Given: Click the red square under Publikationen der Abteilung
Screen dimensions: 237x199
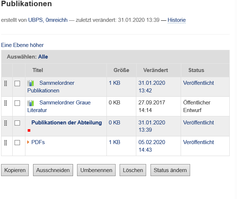Looking at the screenshot, I should 29,130.
